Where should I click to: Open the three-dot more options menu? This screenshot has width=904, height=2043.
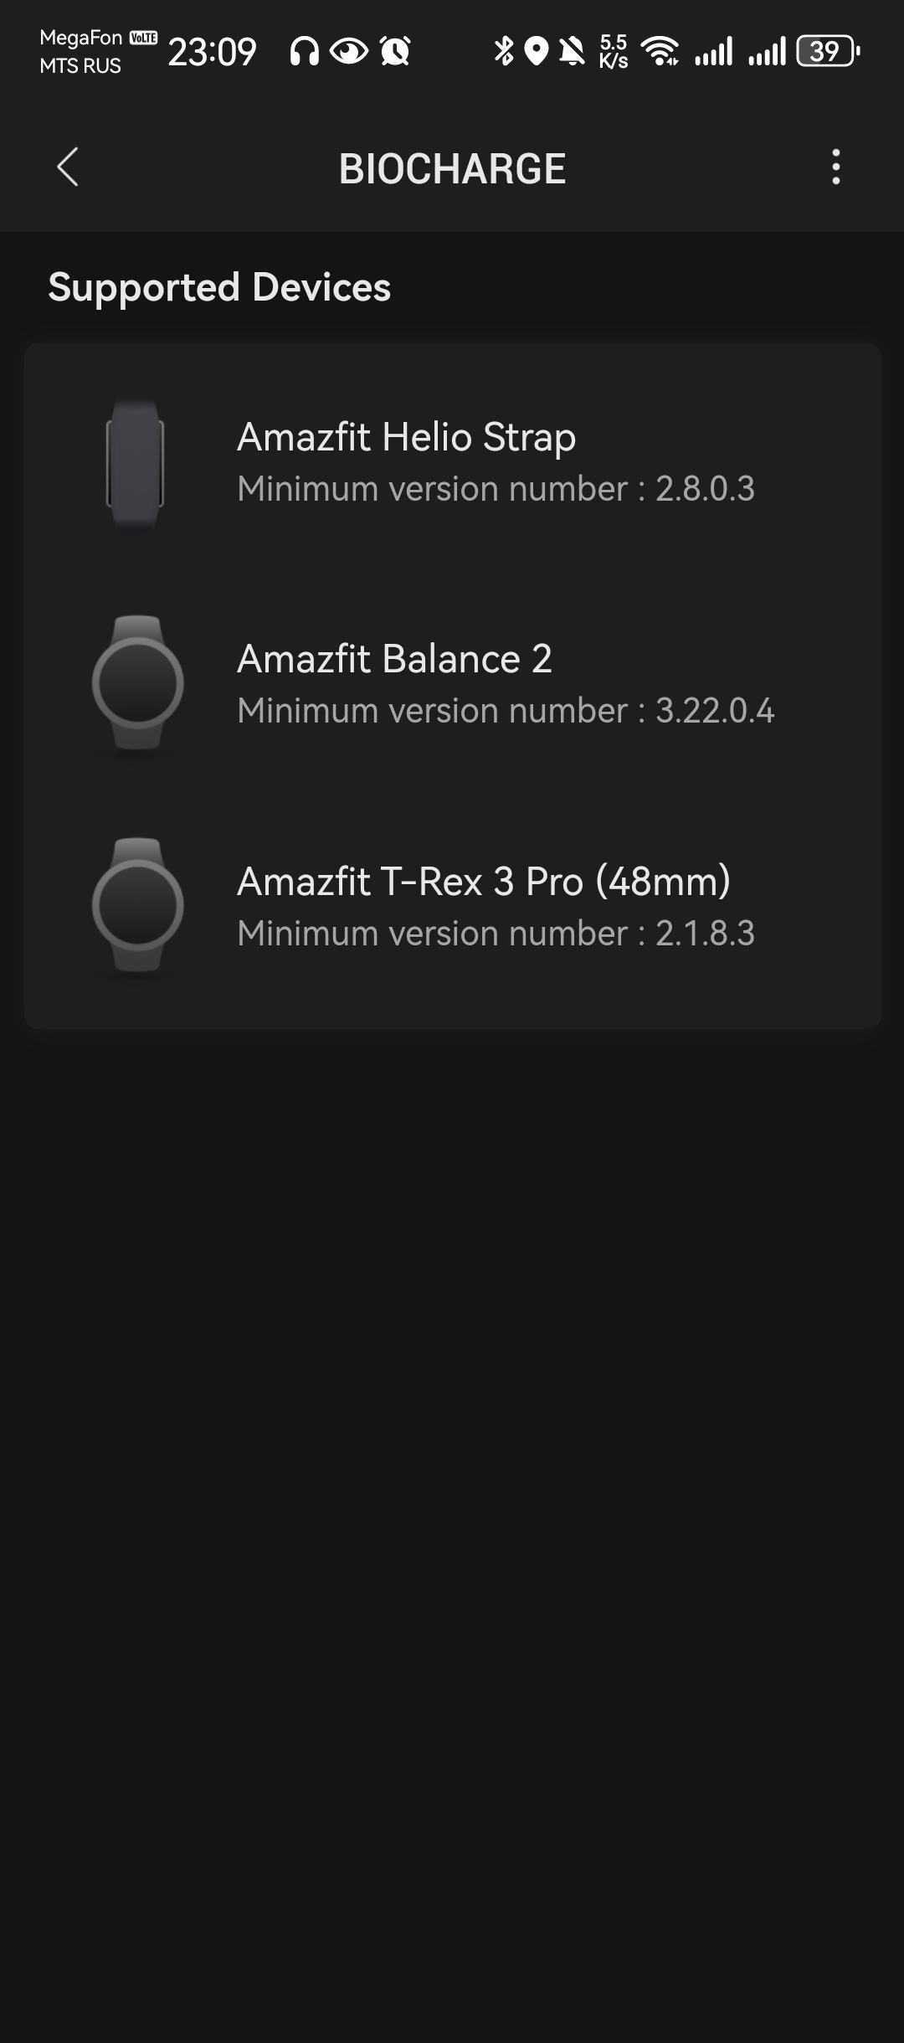tap(835, 167)
